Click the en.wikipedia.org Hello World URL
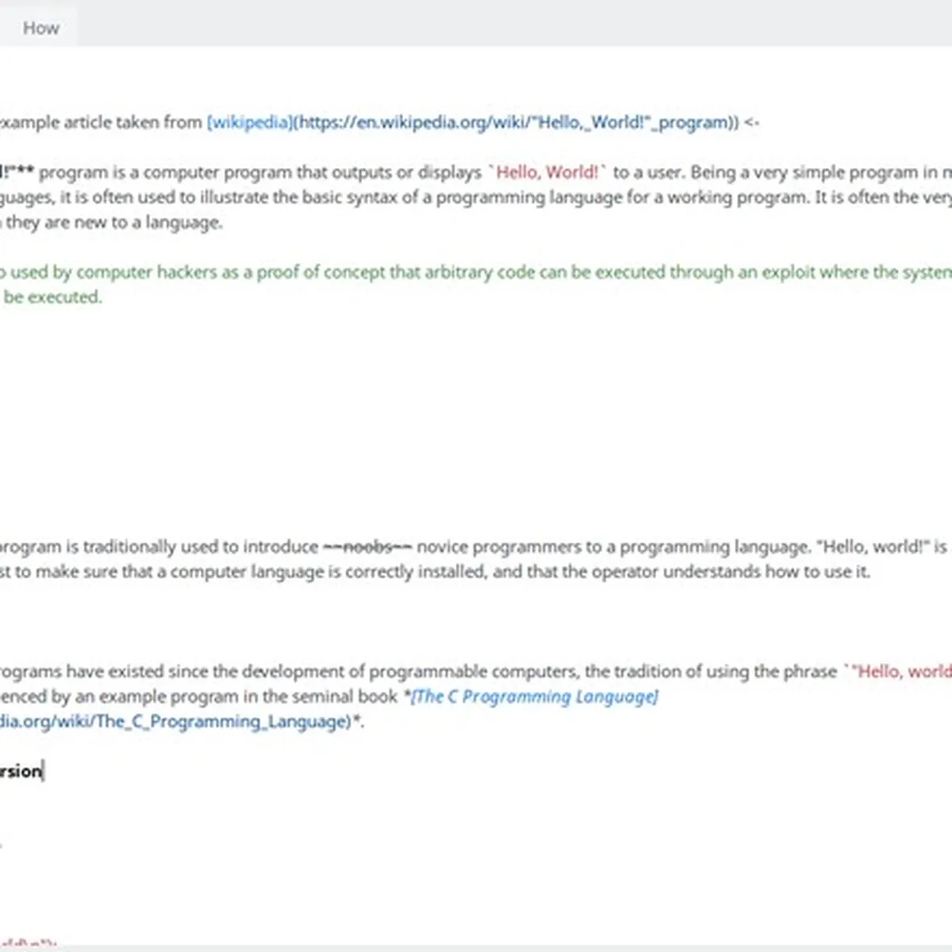The width and height of the screenshot is (952, 952). click(516, 122)
